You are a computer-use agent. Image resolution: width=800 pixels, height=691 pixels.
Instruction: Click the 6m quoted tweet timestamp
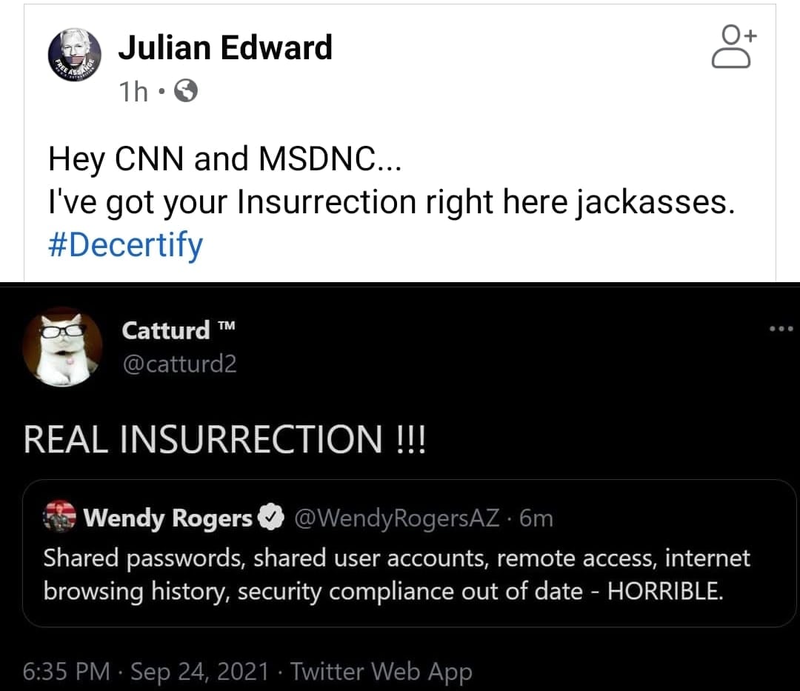(x=537, y=518)
